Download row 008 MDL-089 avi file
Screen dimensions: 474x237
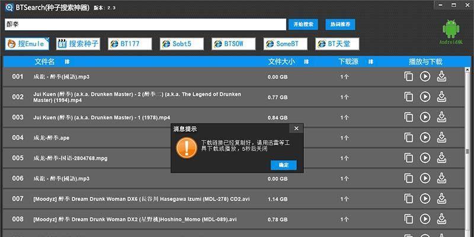pyautogui.click(x=441, y=219)
